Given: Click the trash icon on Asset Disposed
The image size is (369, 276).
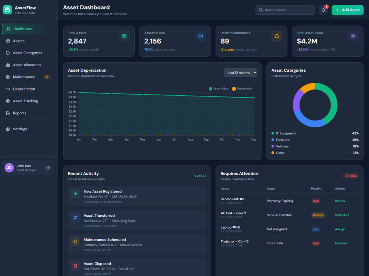Looking at the screenshot, I should (75, 266).
